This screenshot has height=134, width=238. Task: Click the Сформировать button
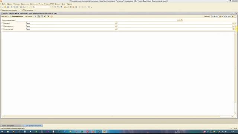click(x=17, y=16)
